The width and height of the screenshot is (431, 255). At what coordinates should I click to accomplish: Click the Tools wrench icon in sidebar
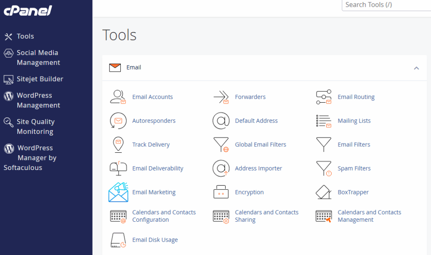pos(8,37)
